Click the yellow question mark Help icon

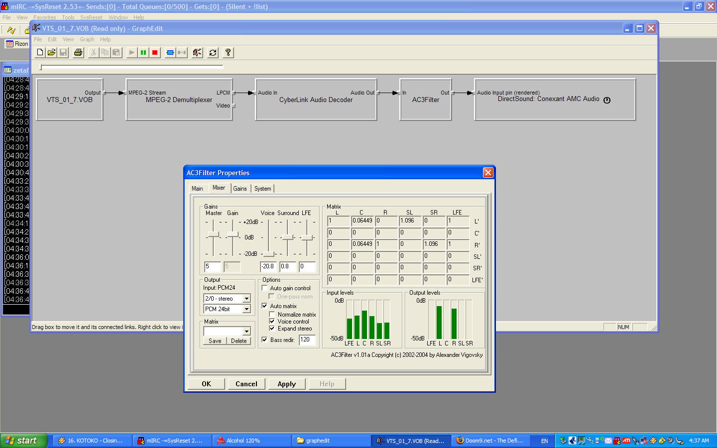(x=228, y=52)
